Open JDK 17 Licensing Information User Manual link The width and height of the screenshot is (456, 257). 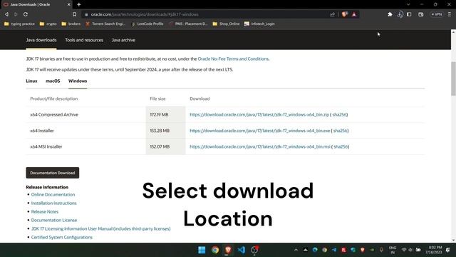point(101,228)
